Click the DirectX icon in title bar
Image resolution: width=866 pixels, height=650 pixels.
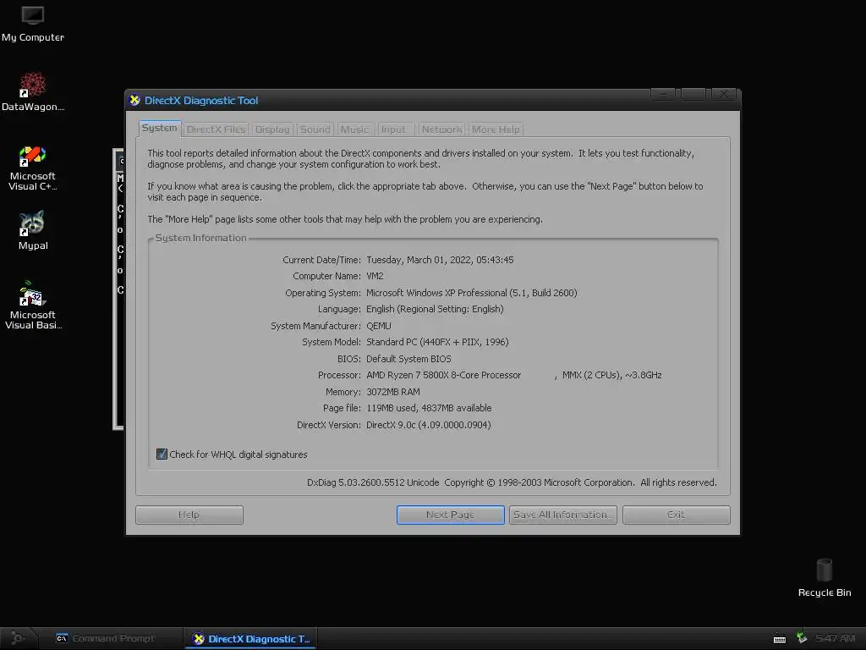(134, 100)
